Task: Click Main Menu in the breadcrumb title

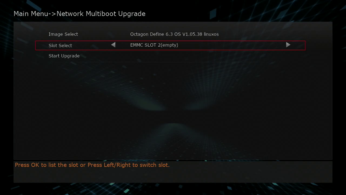Action: pyautogui.click(x=31, y=14)
